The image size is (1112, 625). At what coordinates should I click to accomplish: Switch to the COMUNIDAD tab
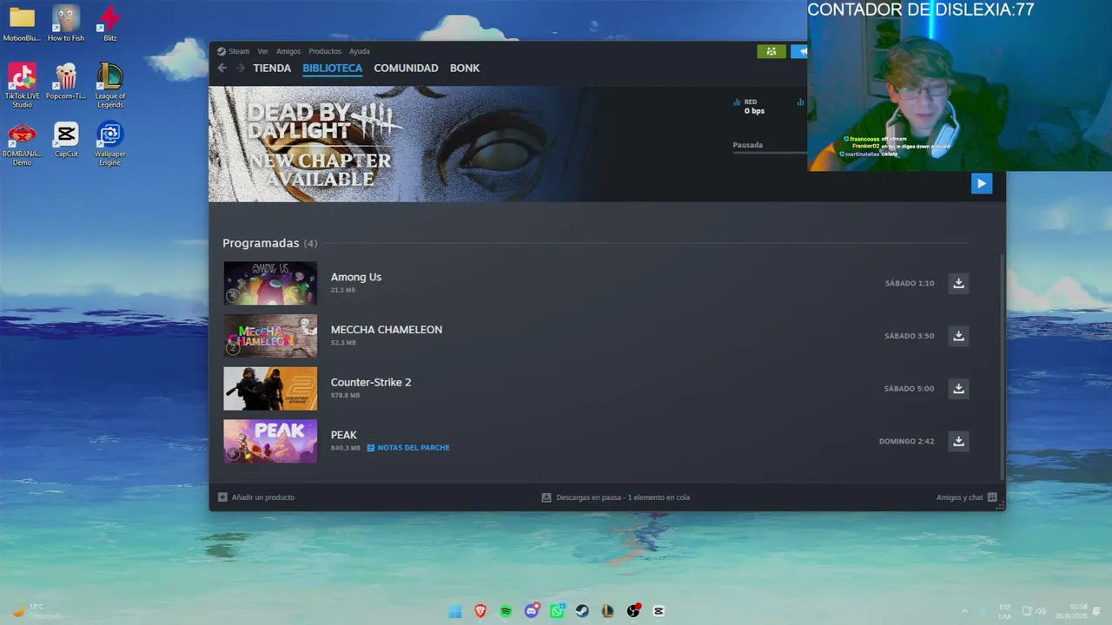(x=406, y=68)
